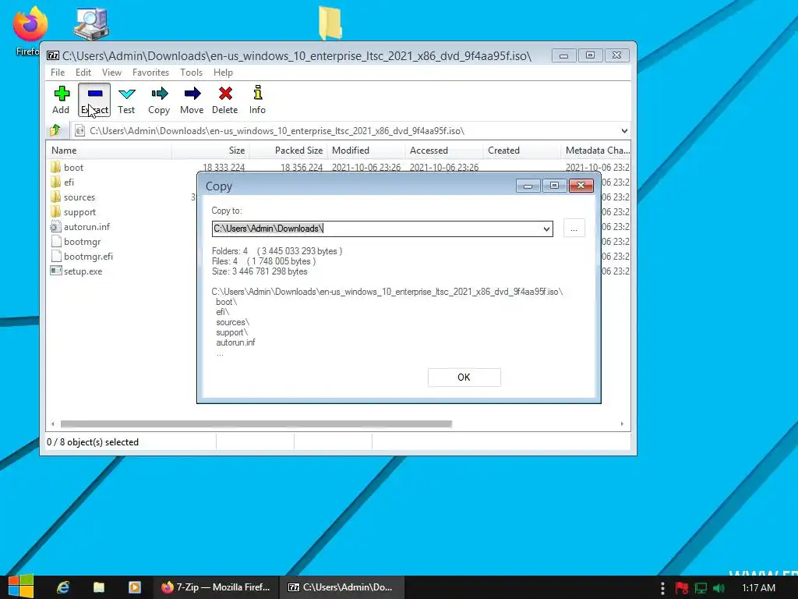
Task: Click the Extract toolbar button
Action: [x=94, y=100]
